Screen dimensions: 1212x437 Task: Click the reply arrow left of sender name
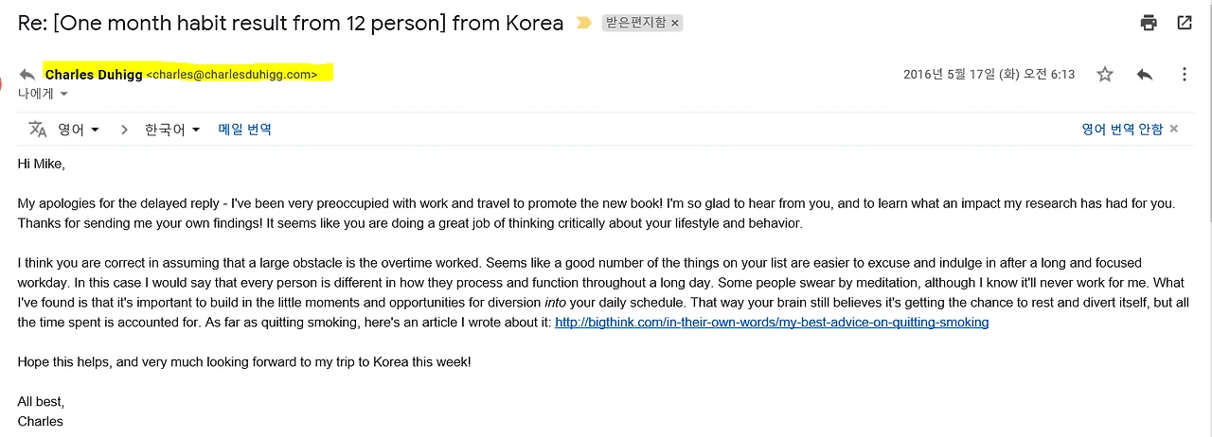[x=27, y=74]
